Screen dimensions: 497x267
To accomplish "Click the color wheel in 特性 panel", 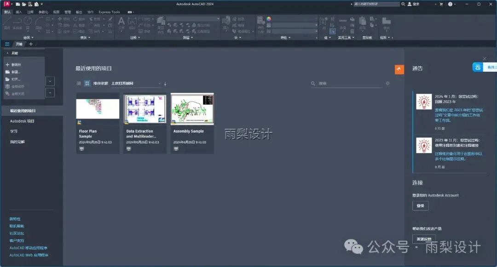I will (269, 19).
